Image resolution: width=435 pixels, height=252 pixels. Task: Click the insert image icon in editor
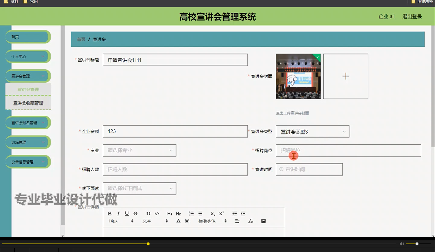click(263, 221)
